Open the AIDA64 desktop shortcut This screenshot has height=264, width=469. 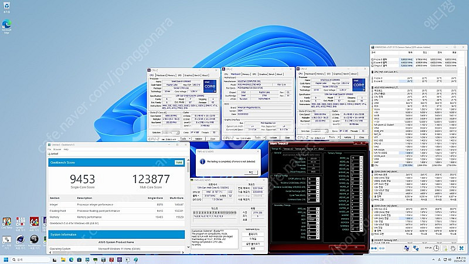click(34, 223)
